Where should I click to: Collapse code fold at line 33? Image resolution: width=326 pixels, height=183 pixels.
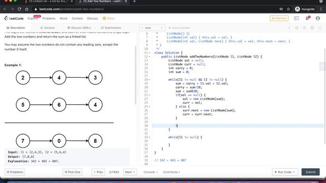point(149,137)
